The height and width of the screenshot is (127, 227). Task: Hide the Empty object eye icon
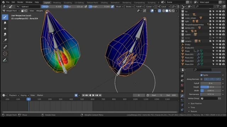[x=217, y=44]
